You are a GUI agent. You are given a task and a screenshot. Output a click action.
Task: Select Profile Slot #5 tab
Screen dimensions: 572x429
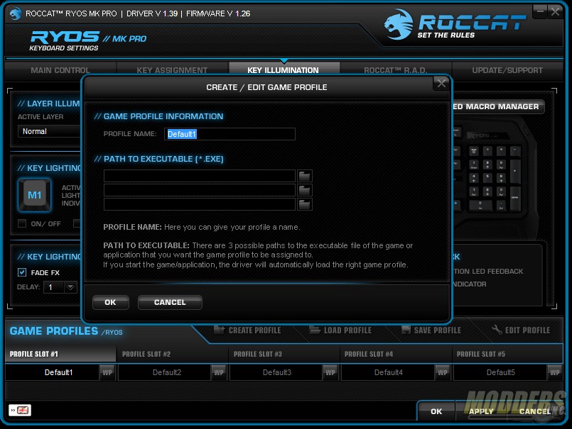pos(507,354)
